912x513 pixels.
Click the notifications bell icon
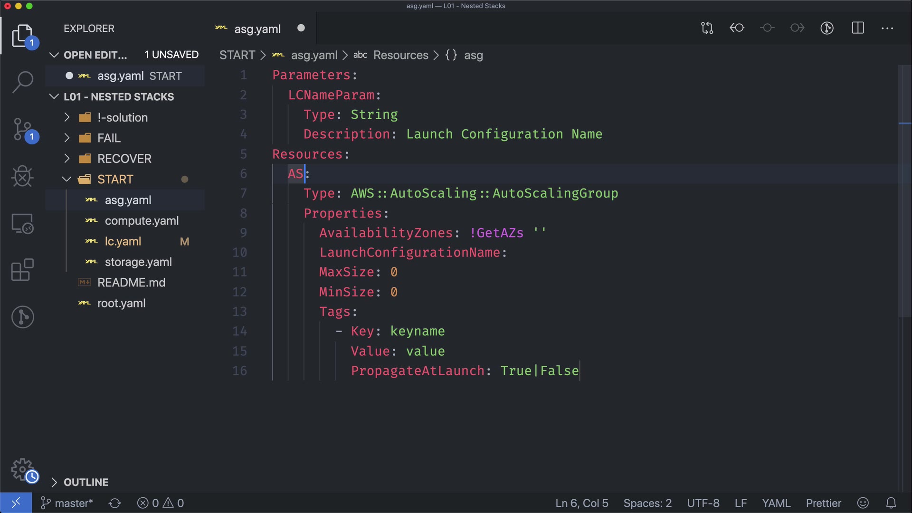coord(891,503)
